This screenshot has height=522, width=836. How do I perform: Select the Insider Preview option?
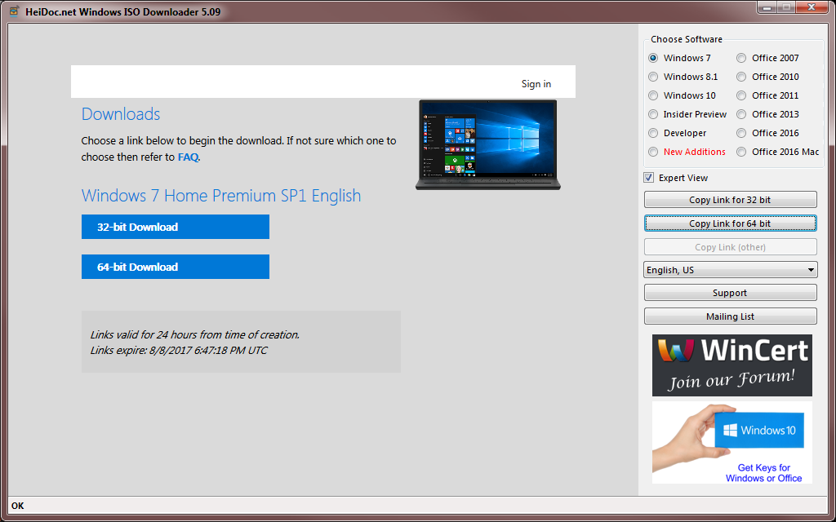[x=653, y=114]
